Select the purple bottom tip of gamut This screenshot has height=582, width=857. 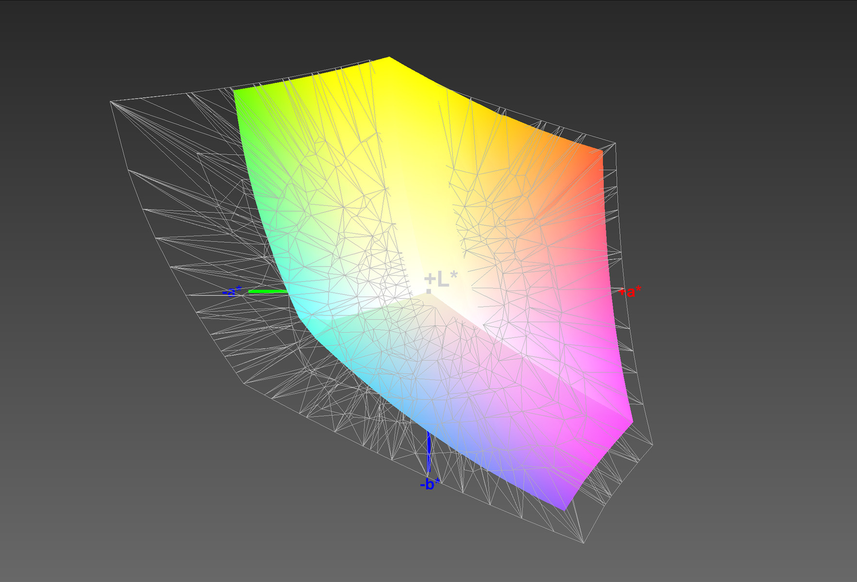click(x=564, y=507)
